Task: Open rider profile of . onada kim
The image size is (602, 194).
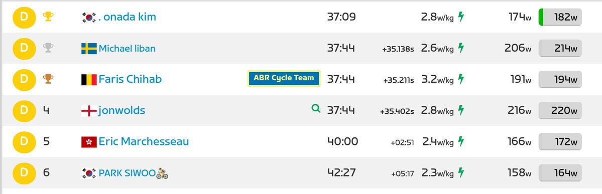Action: (127, 17)
